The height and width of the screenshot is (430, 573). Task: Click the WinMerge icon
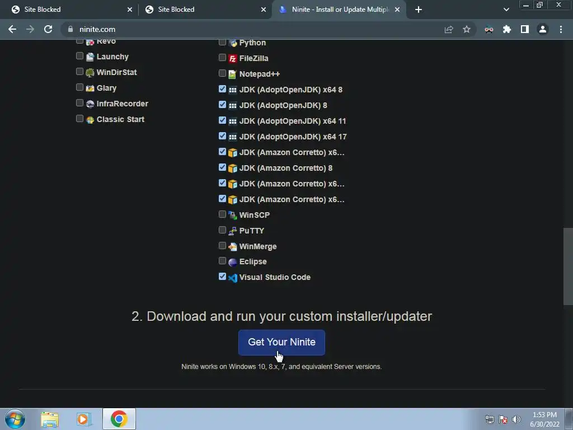click(233, 247)
